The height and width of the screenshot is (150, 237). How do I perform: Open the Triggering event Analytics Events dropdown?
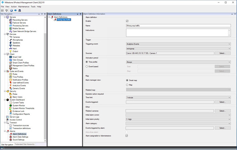point(178,44)
